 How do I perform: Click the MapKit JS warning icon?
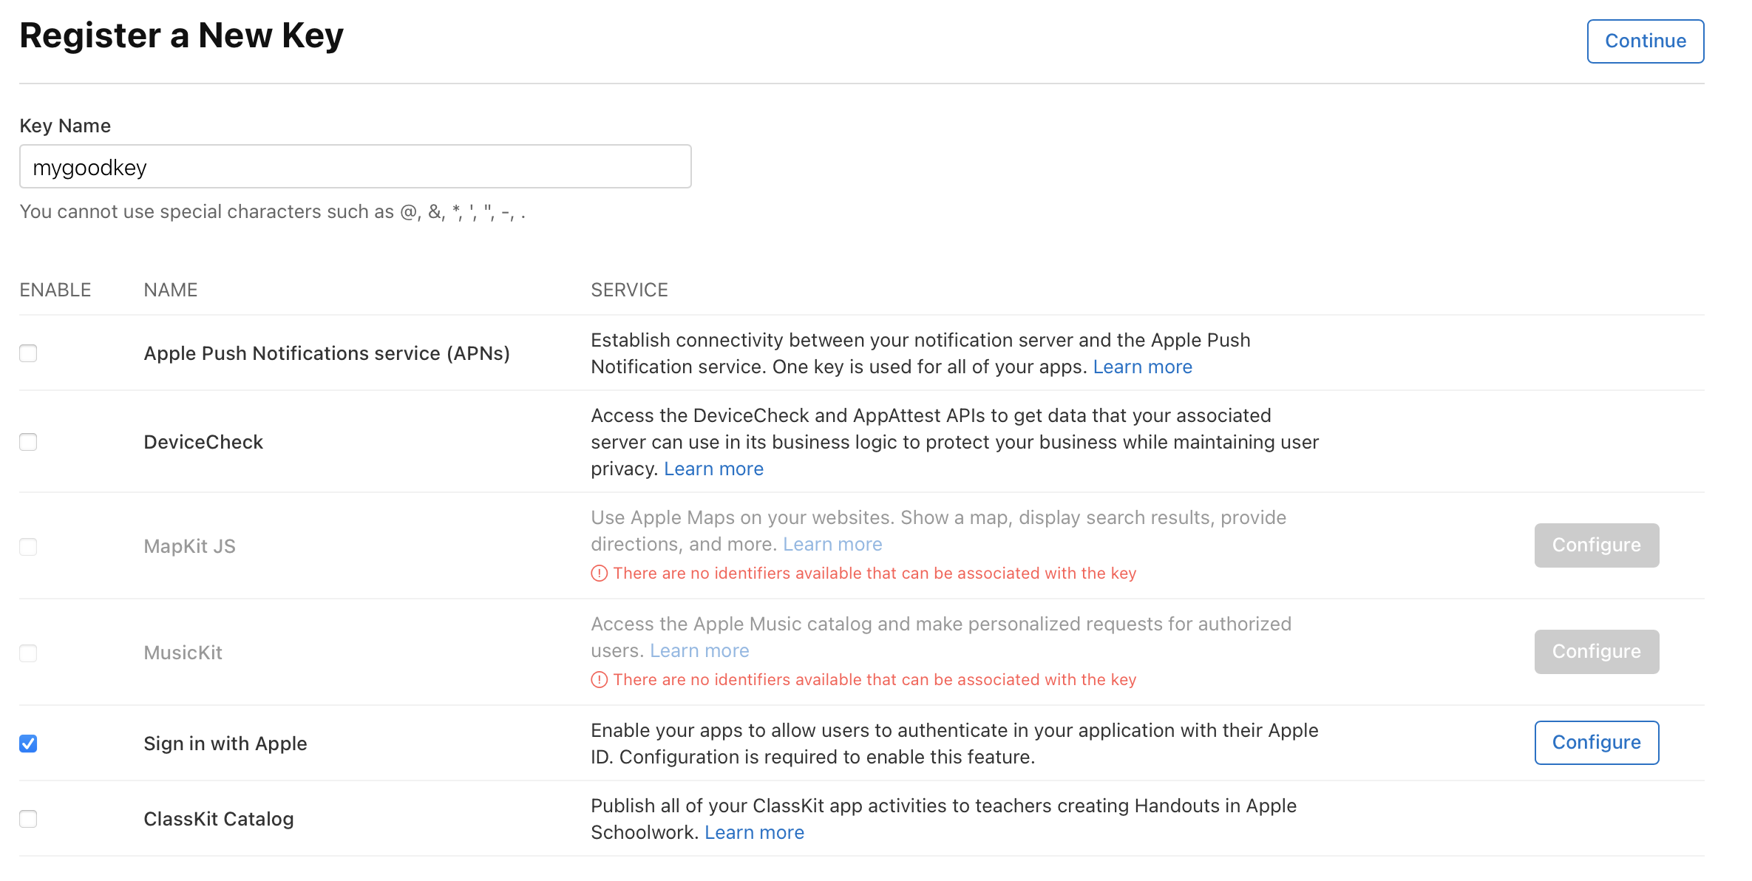[x=599, y=574]
